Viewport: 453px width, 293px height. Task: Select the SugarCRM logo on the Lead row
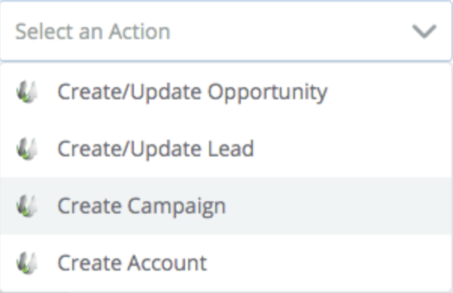pos(27,149)
